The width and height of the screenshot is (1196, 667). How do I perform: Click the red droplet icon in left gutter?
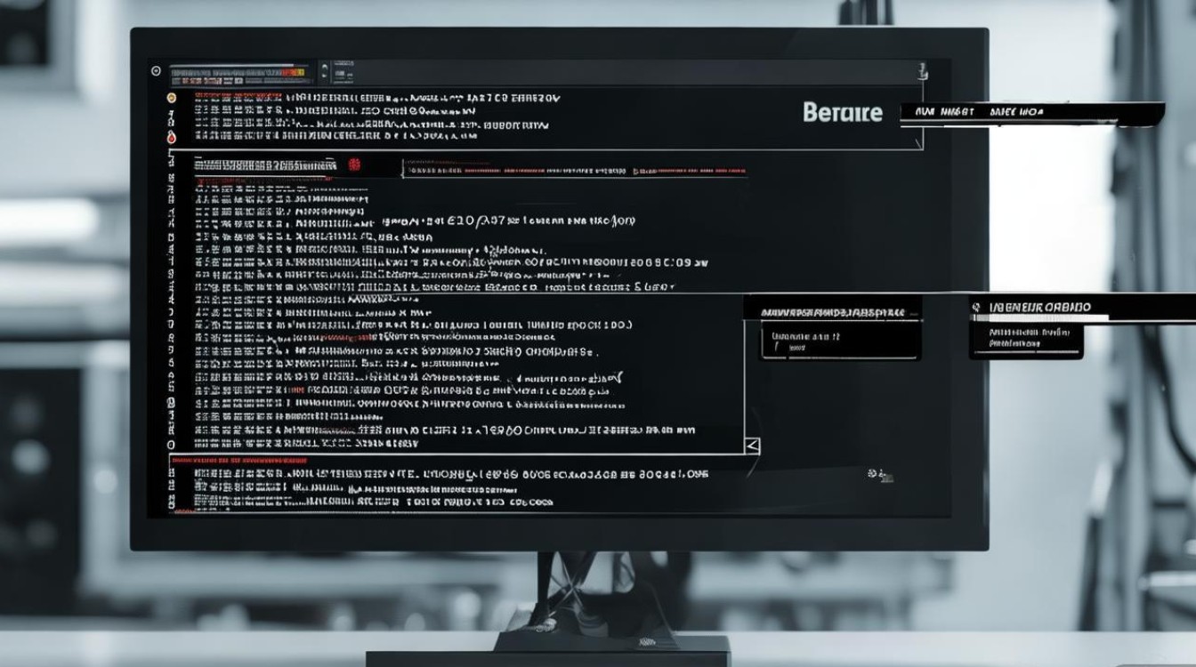click(172, 138)
